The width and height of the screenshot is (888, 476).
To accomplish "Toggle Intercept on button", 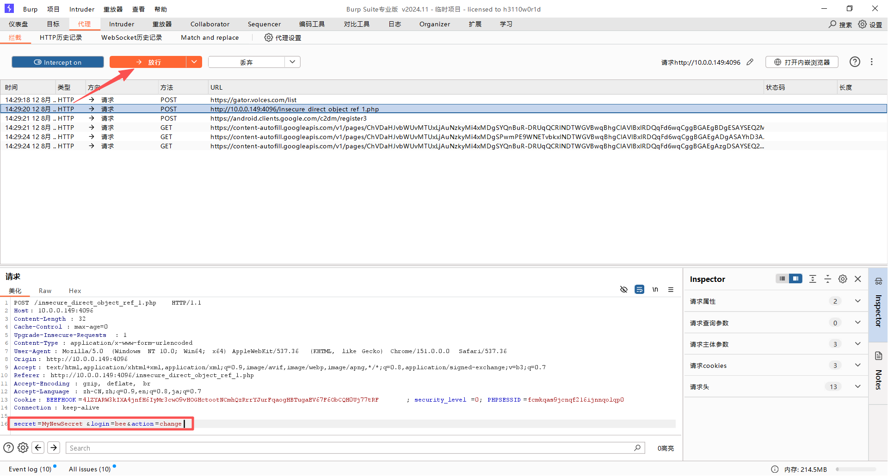I will [58, 62].
